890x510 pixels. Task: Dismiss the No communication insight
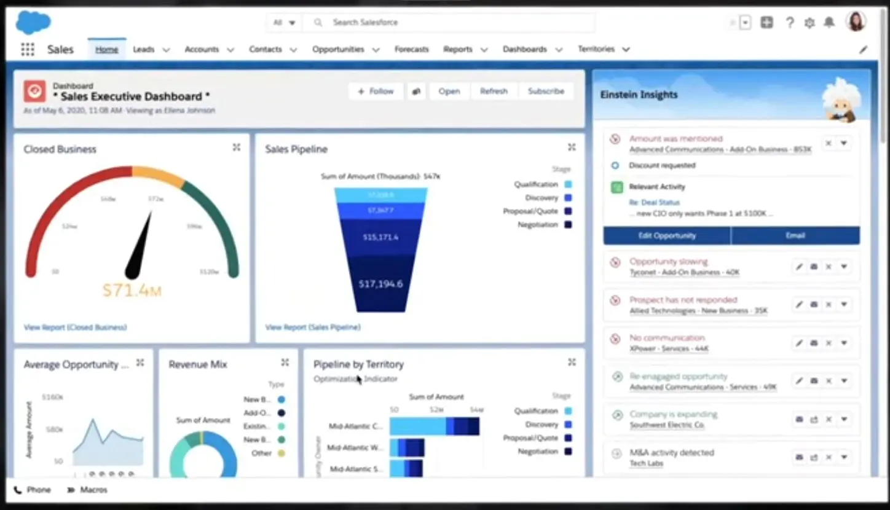pos(829,343)
